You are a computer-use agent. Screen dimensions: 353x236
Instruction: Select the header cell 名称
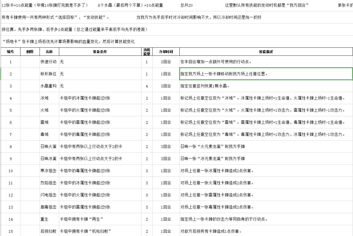[x=49, y=52]
